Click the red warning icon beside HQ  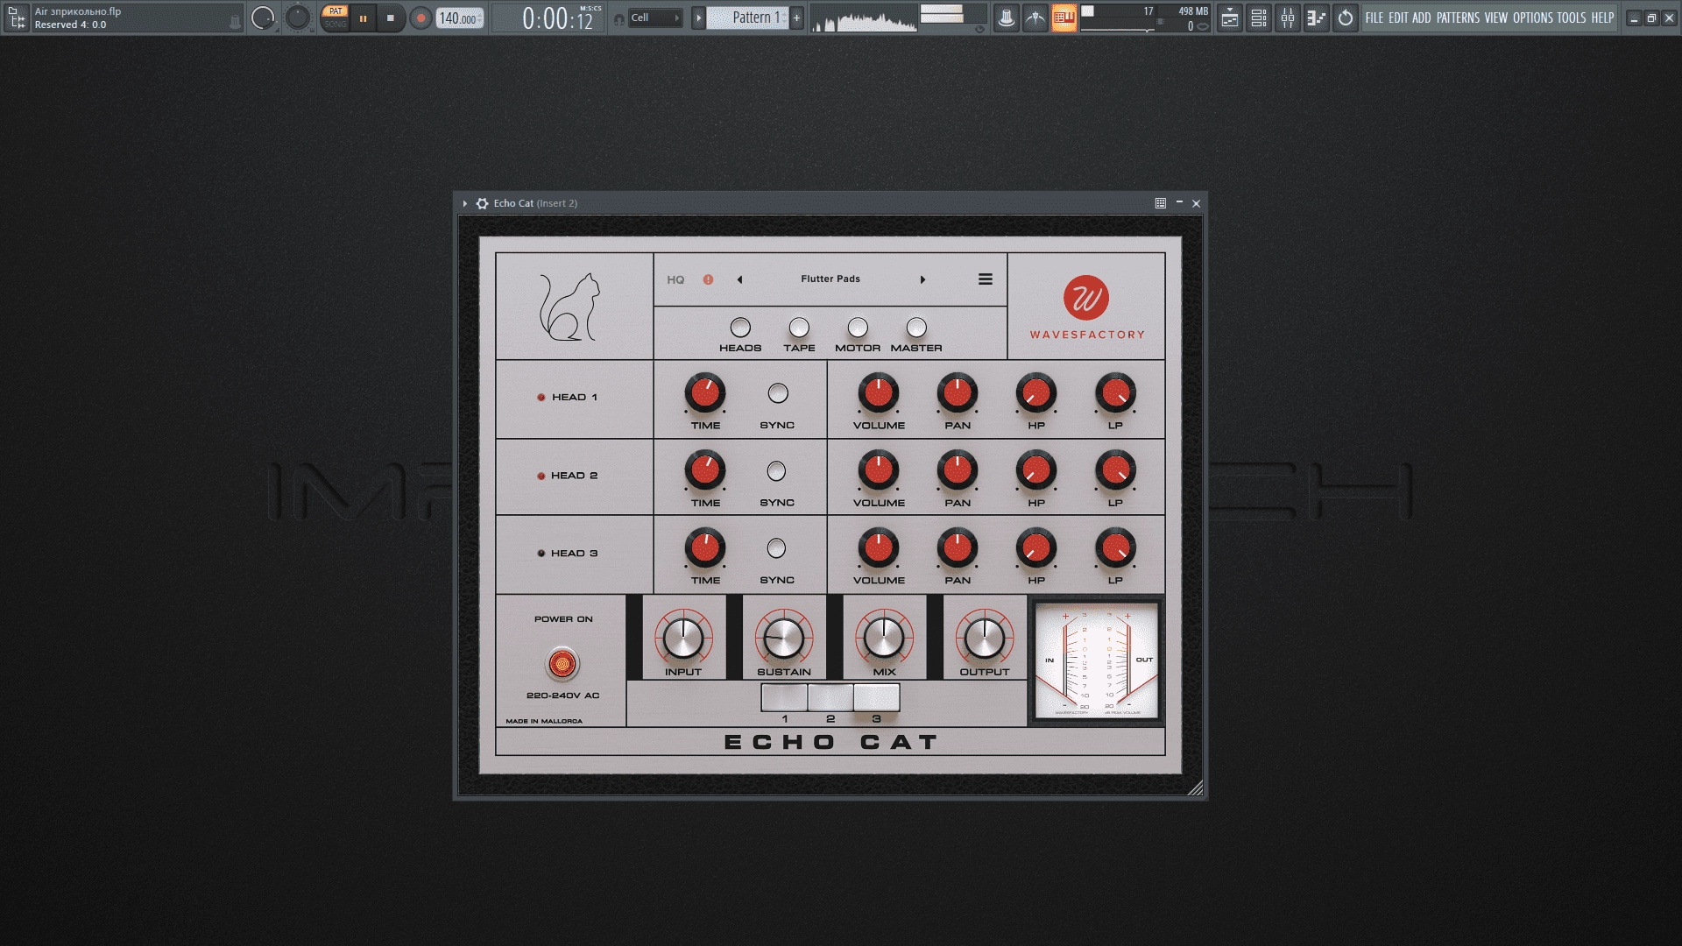(x=708, y=280)
